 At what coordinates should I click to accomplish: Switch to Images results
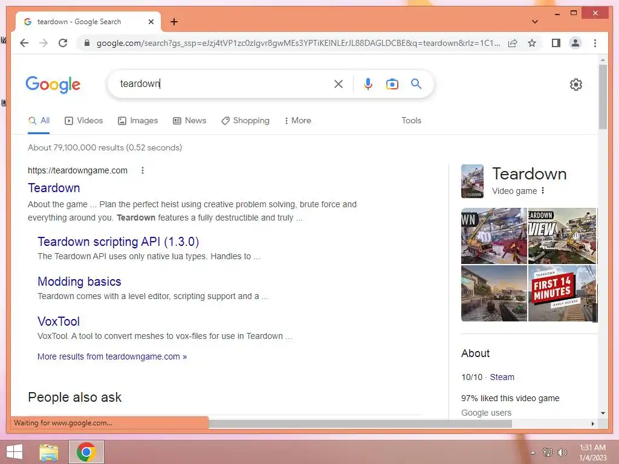pyautogui.click(x=138, y=121)
